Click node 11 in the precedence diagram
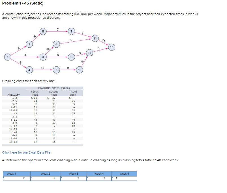227x193 pixels. point(95,38)
